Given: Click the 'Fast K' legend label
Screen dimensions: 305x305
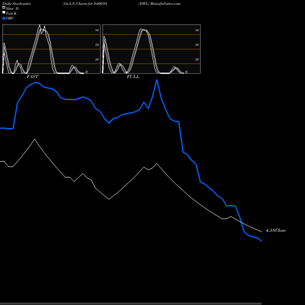Looking at the screenshot, I should [x=12, y=13].
